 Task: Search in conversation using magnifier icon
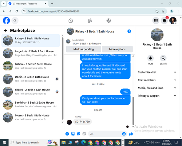click(x=163, y=58)
